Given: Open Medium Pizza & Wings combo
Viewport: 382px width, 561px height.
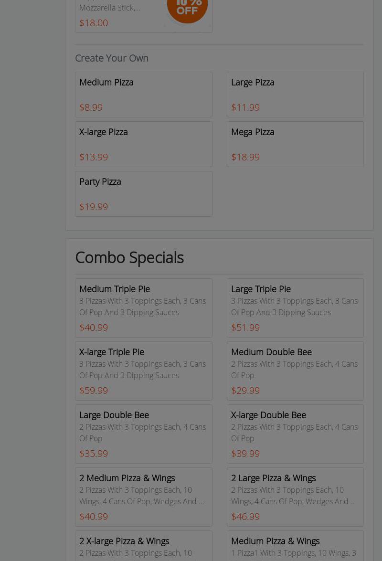Looking at the screenshot, I should 295,547.
